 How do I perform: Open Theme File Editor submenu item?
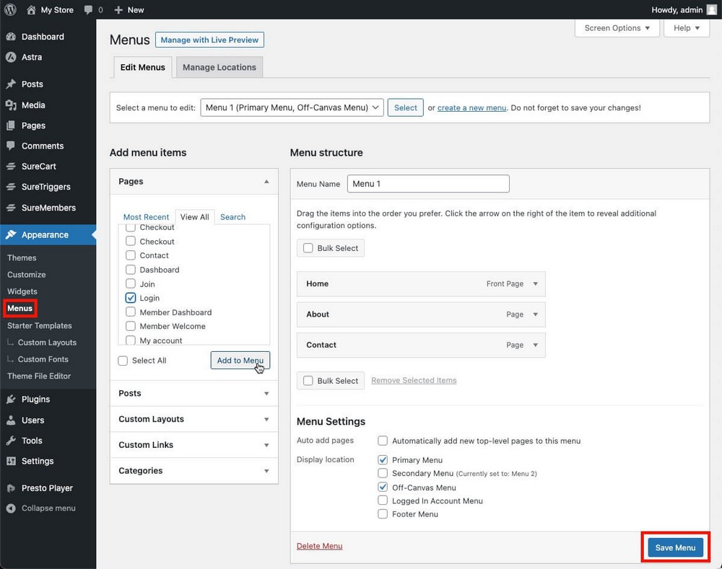click(39, 376)
